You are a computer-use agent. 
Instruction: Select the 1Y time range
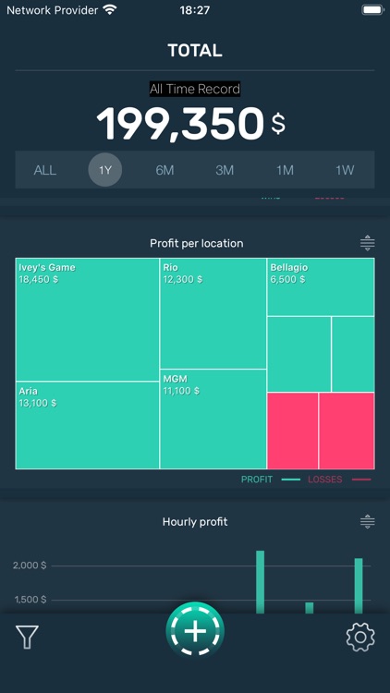[x=105, y=170]
